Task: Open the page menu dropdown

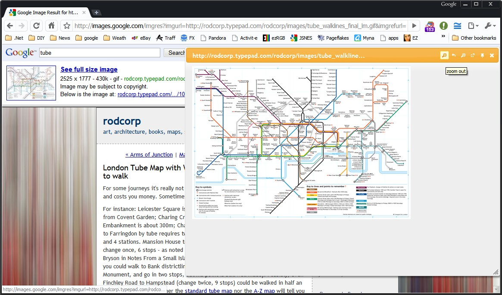Action: (473, 25)
